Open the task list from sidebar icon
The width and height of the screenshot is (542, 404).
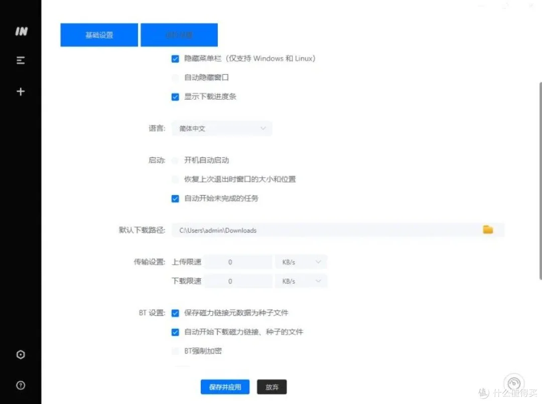[21, 61]
